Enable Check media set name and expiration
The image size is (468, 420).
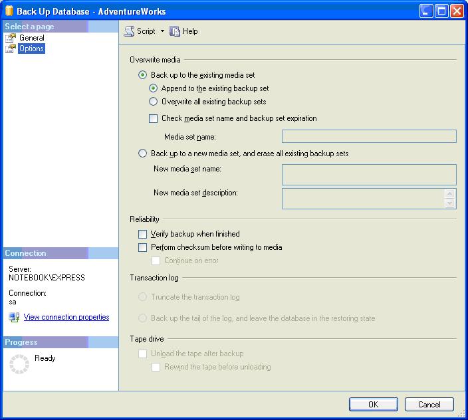tap(153, 119)
